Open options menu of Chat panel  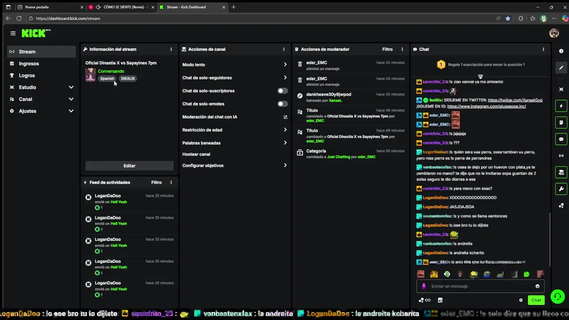pos(543,49)
